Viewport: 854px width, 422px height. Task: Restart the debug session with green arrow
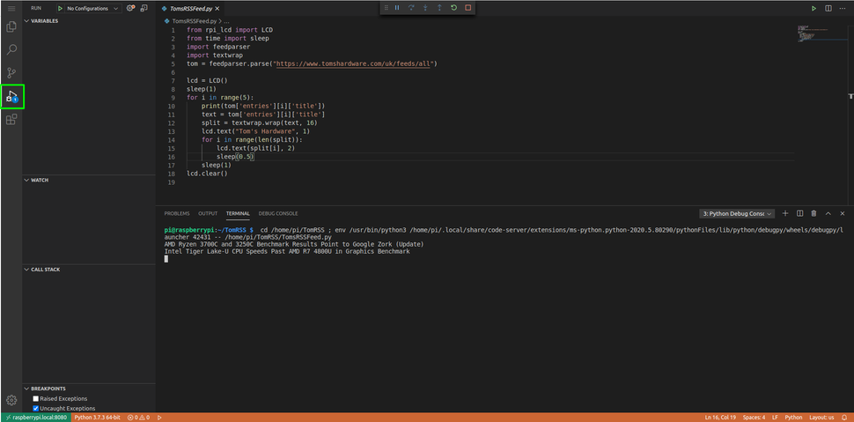pyautogui.click(x=453, y=8)
